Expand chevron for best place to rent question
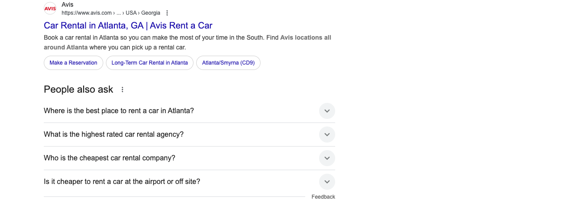This screenshot has height=200, width=572. (327, 111)
